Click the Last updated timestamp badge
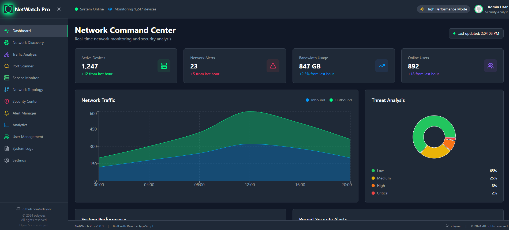Screen dimensions: 509x230 point(476,33)
